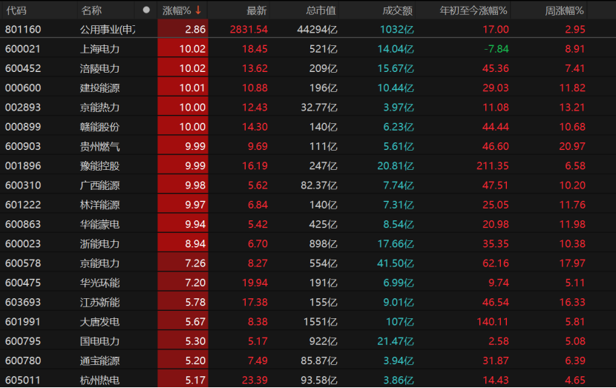Select stock 国电电力
The height and width of the screenshot is (388, 616).
pos(99,341)
